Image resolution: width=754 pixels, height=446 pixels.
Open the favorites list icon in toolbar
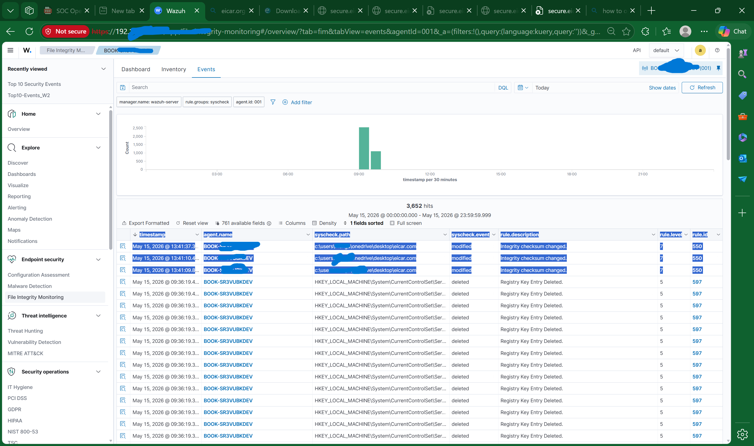[x=666, y=31]
